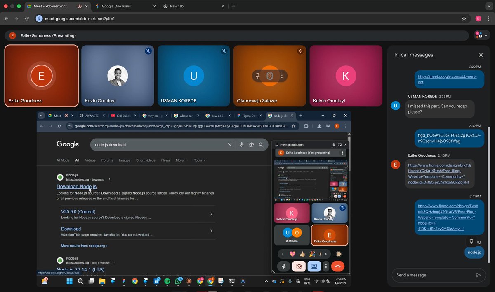Send heart reaction in picture-in-picture
This screenshot has width=495, height=292.
click(292, 254)
